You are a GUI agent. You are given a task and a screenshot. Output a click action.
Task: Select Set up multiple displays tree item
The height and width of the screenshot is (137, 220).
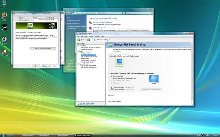pyautogui.click(x=87, y=62)
